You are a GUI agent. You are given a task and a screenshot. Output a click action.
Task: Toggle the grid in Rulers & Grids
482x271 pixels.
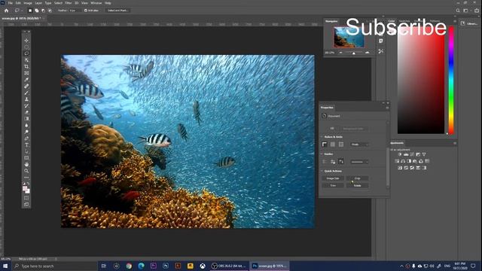click(333, 144)
